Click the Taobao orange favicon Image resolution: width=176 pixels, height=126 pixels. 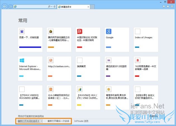[51, 60]
